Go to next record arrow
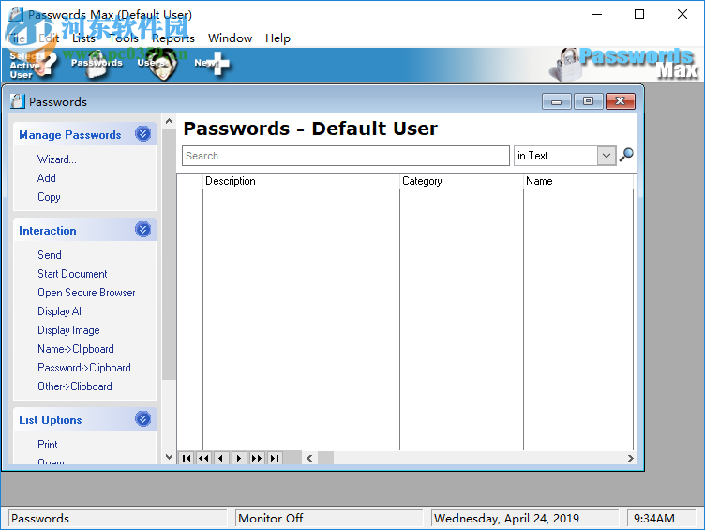The height and width of the screenshot is (530, 705). click(239, 458)
